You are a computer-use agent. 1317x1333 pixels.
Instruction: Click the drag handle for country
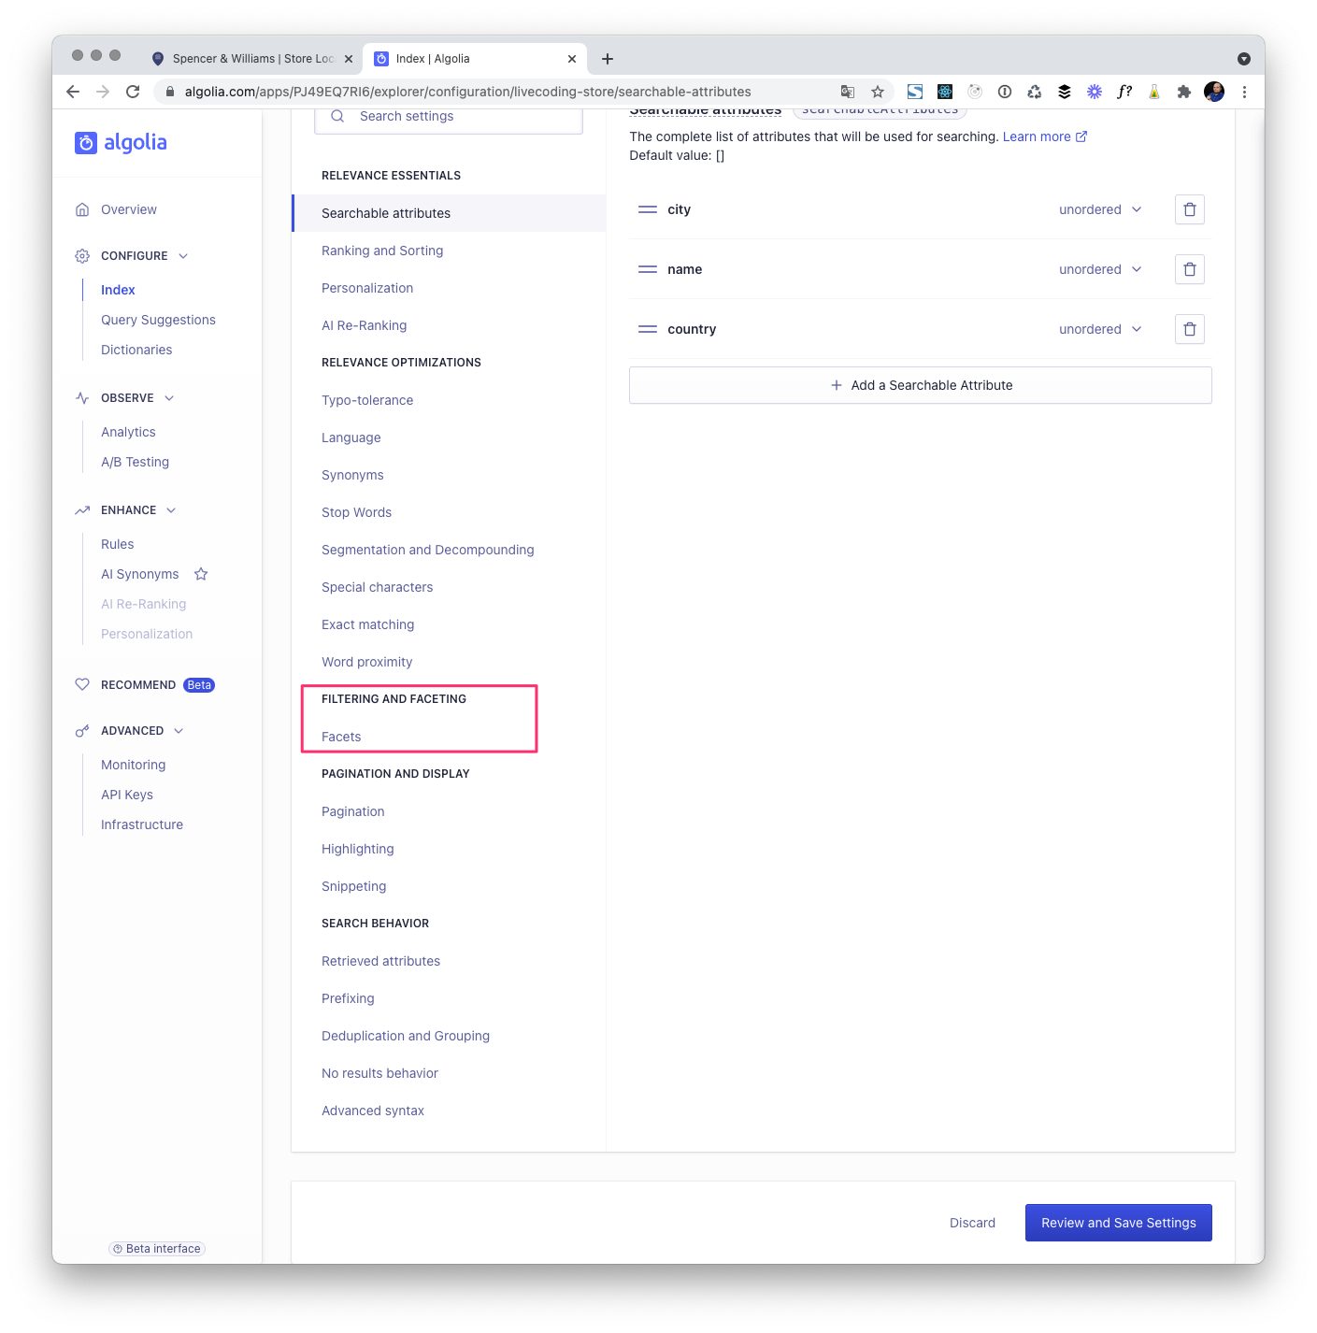point(648,329)
